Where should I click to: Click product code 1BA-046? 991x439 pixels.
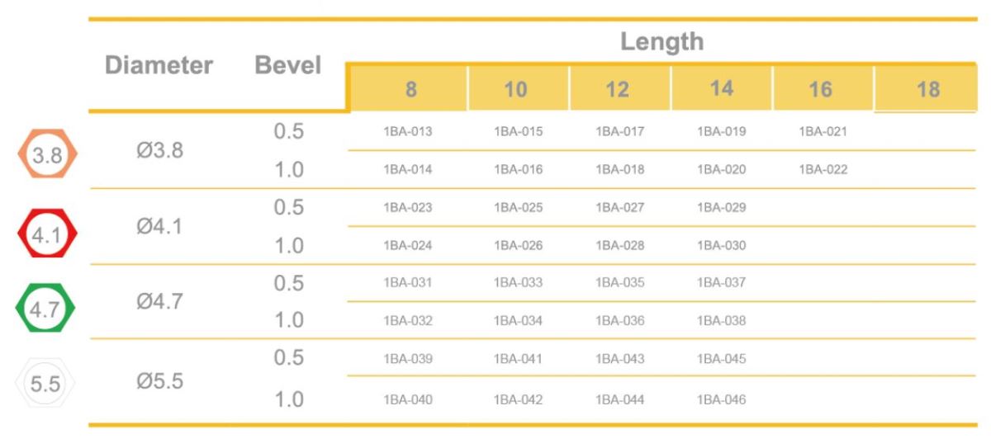click(x=722, y=400)
